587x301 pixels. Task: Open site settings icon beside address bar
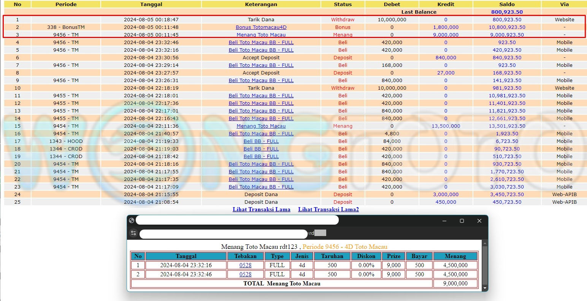pyautogui.click(x=133, y=233)
